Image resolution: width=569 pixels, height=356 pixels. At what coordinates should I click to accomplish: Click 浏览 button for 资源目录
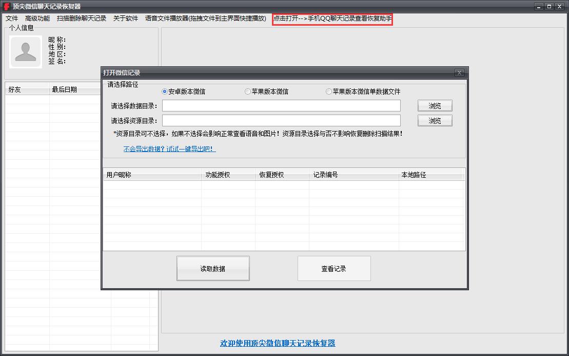tap(435, 121)
